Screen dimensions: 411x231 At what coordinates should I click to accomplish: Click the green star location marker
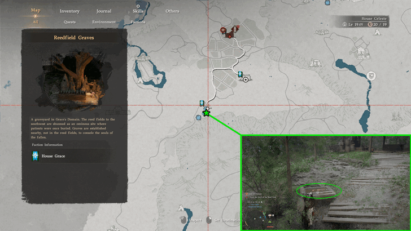pyautogui.click(x=207, y=113)
